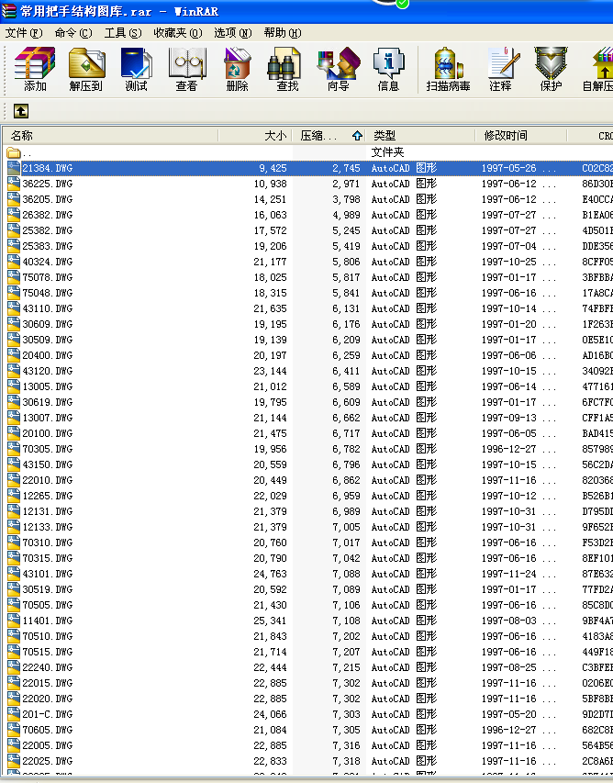613x783 pixels.
Task: Select file 43110.DWG
Action: coord(47,308)
